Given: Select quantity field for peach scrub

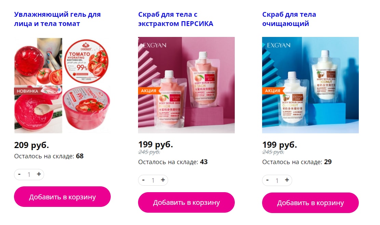Looking at the screenshot, I should (x=153, y=181).
